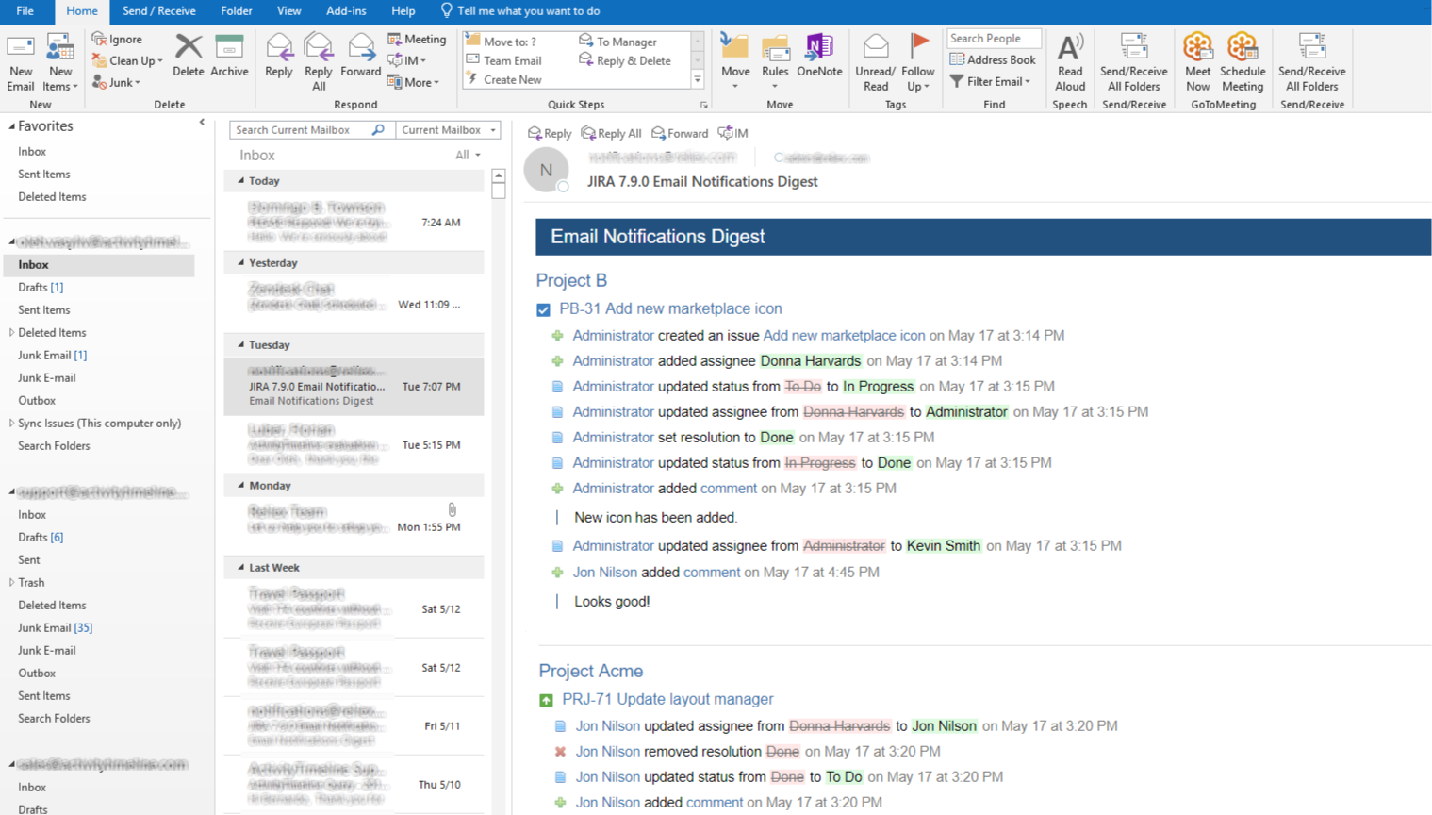1432x815 pixels.
Task: Select Team Email quick step
Action: point(503,60)
